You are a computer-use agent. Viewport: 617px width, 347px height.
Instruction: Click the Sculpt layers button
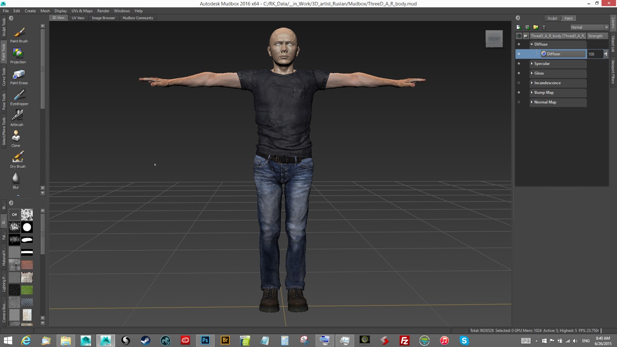click(552, 18)
